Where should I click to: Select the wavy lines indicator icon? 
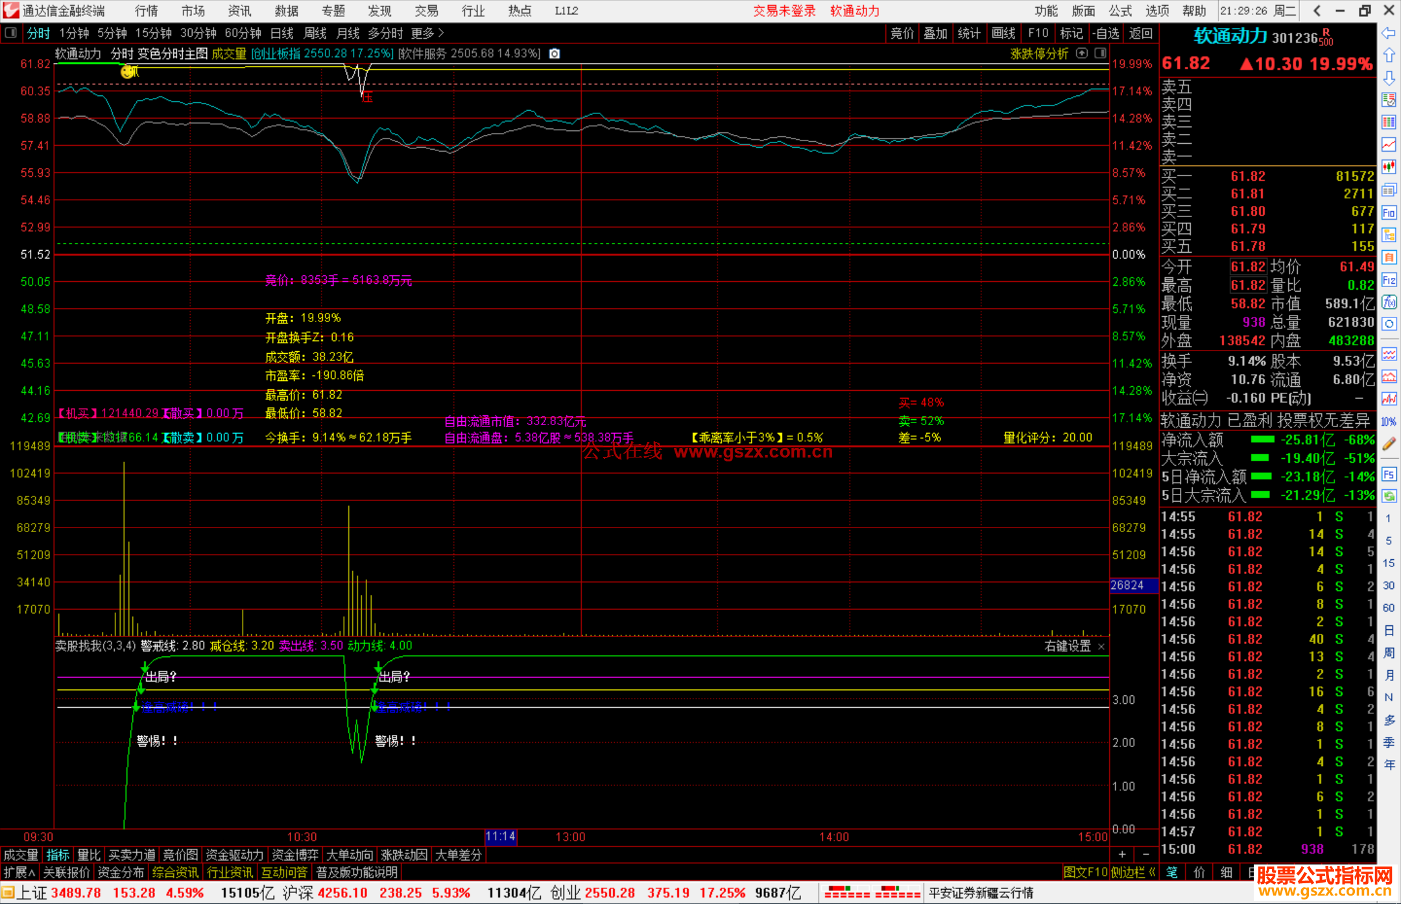1389,354
